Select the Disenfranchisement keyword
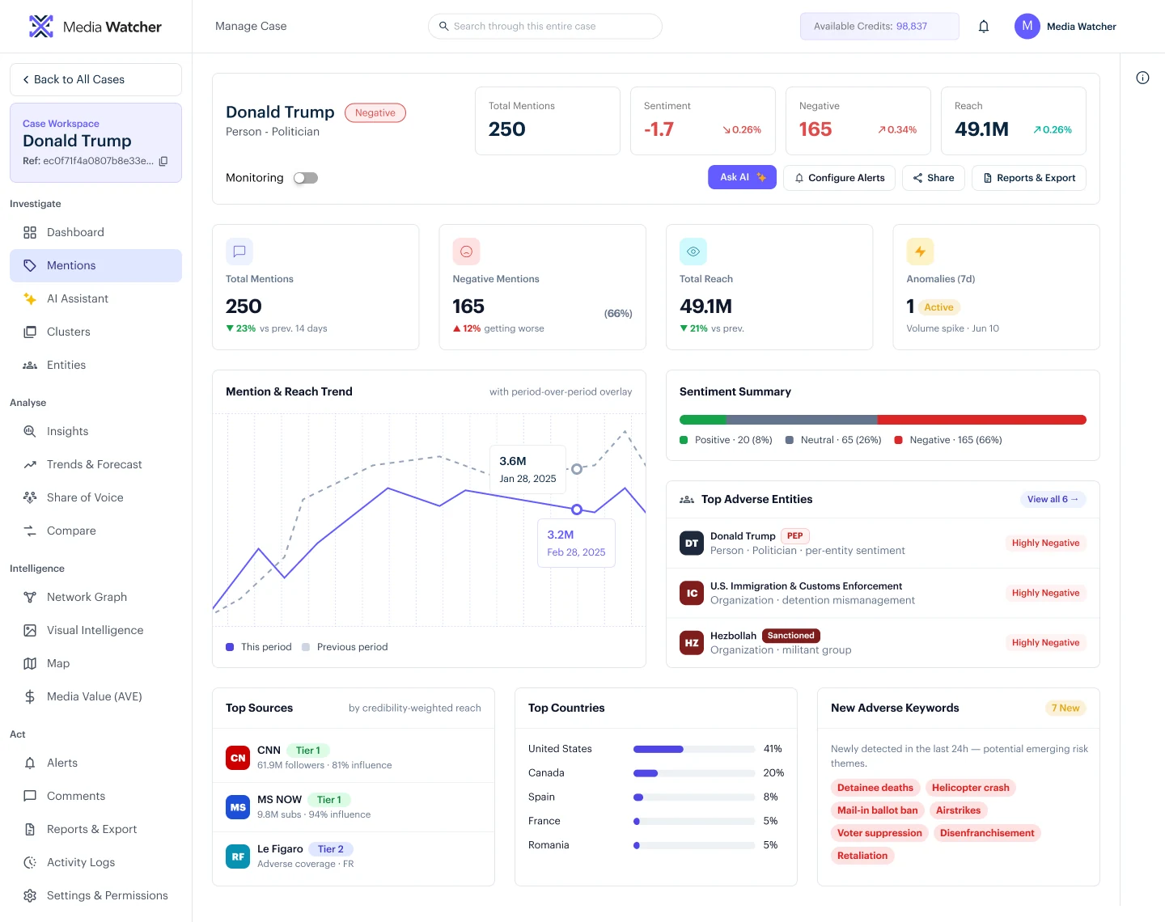The width and height of the screenshot is (1165, 922). 987,833
